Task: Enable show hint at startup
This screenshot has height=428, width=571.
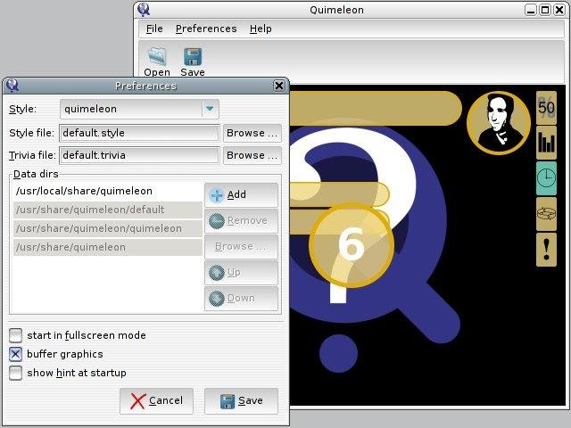Action: point(16,373)
